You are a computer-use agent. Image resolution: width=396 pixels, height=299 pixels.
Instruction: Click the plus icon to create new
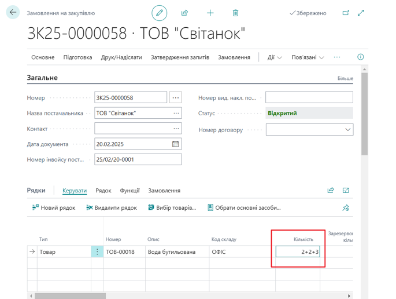[210, 13]
